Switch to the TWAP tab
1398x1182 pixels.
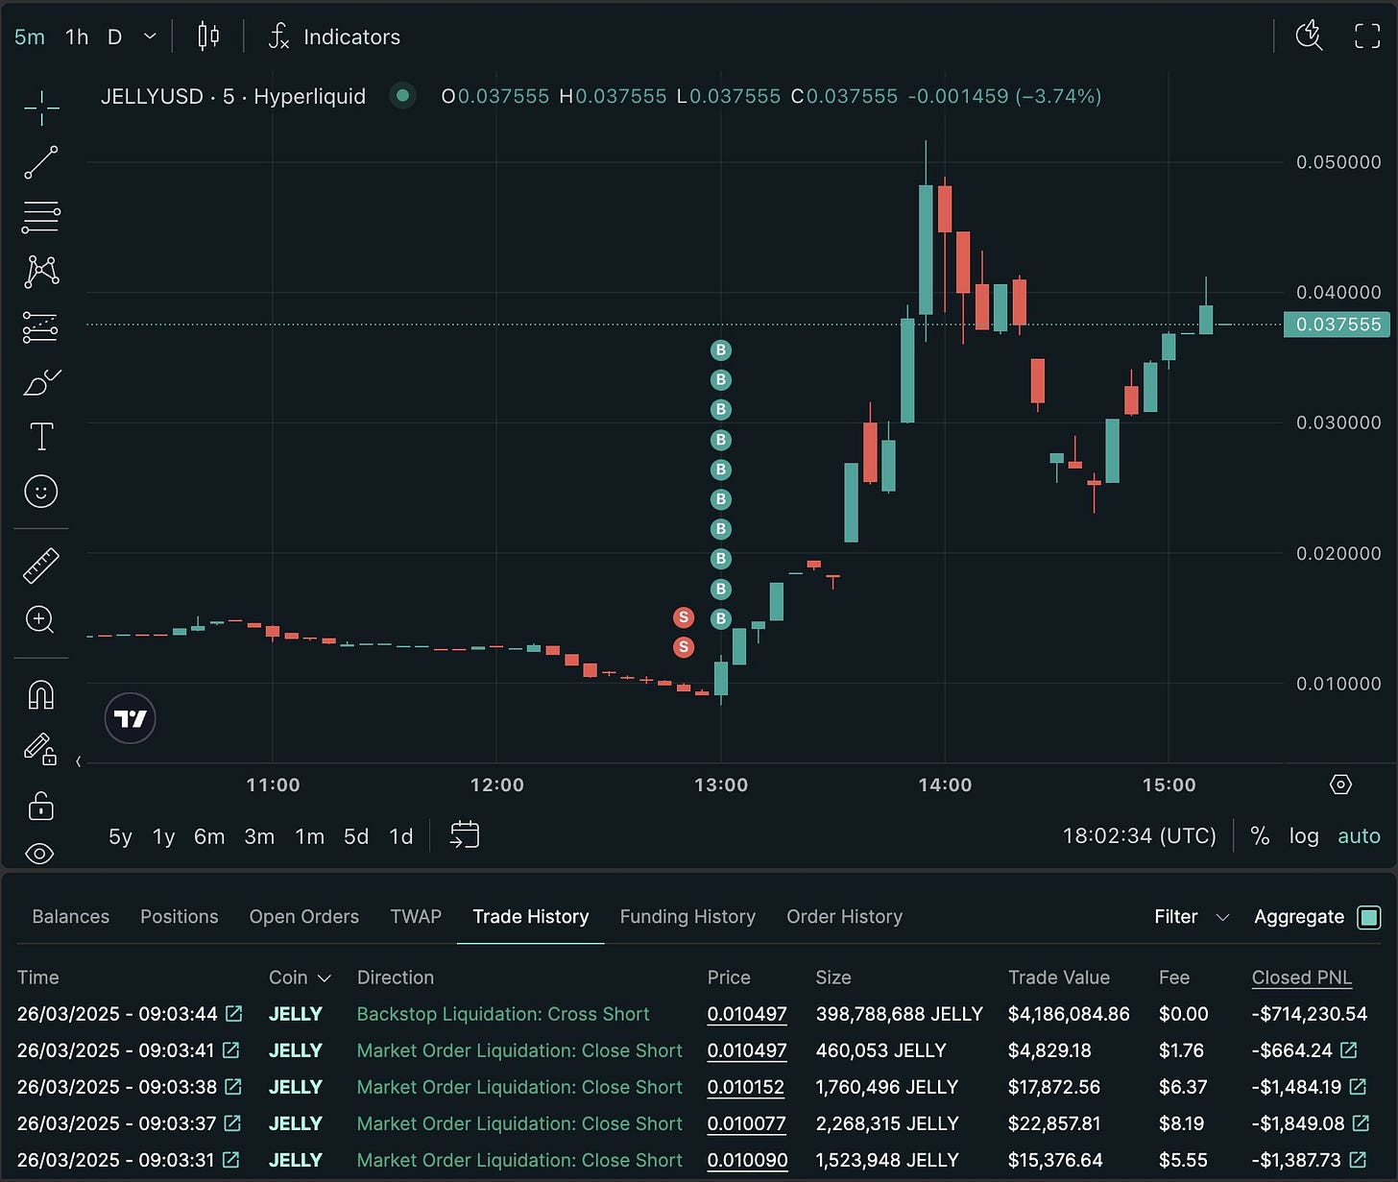point(416,916)
